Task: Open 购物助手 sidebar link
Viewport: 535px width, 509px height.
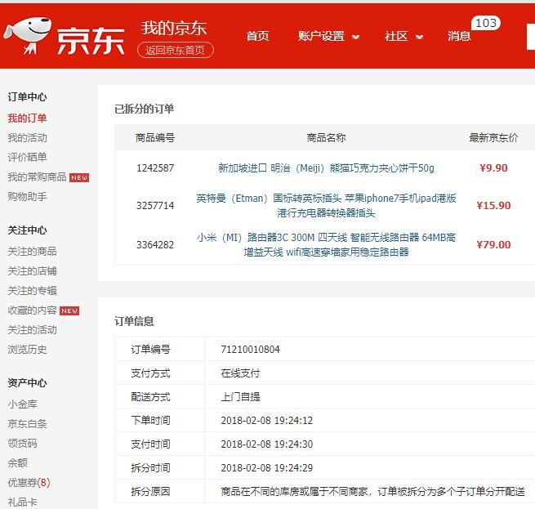Action: coord(27,197)
